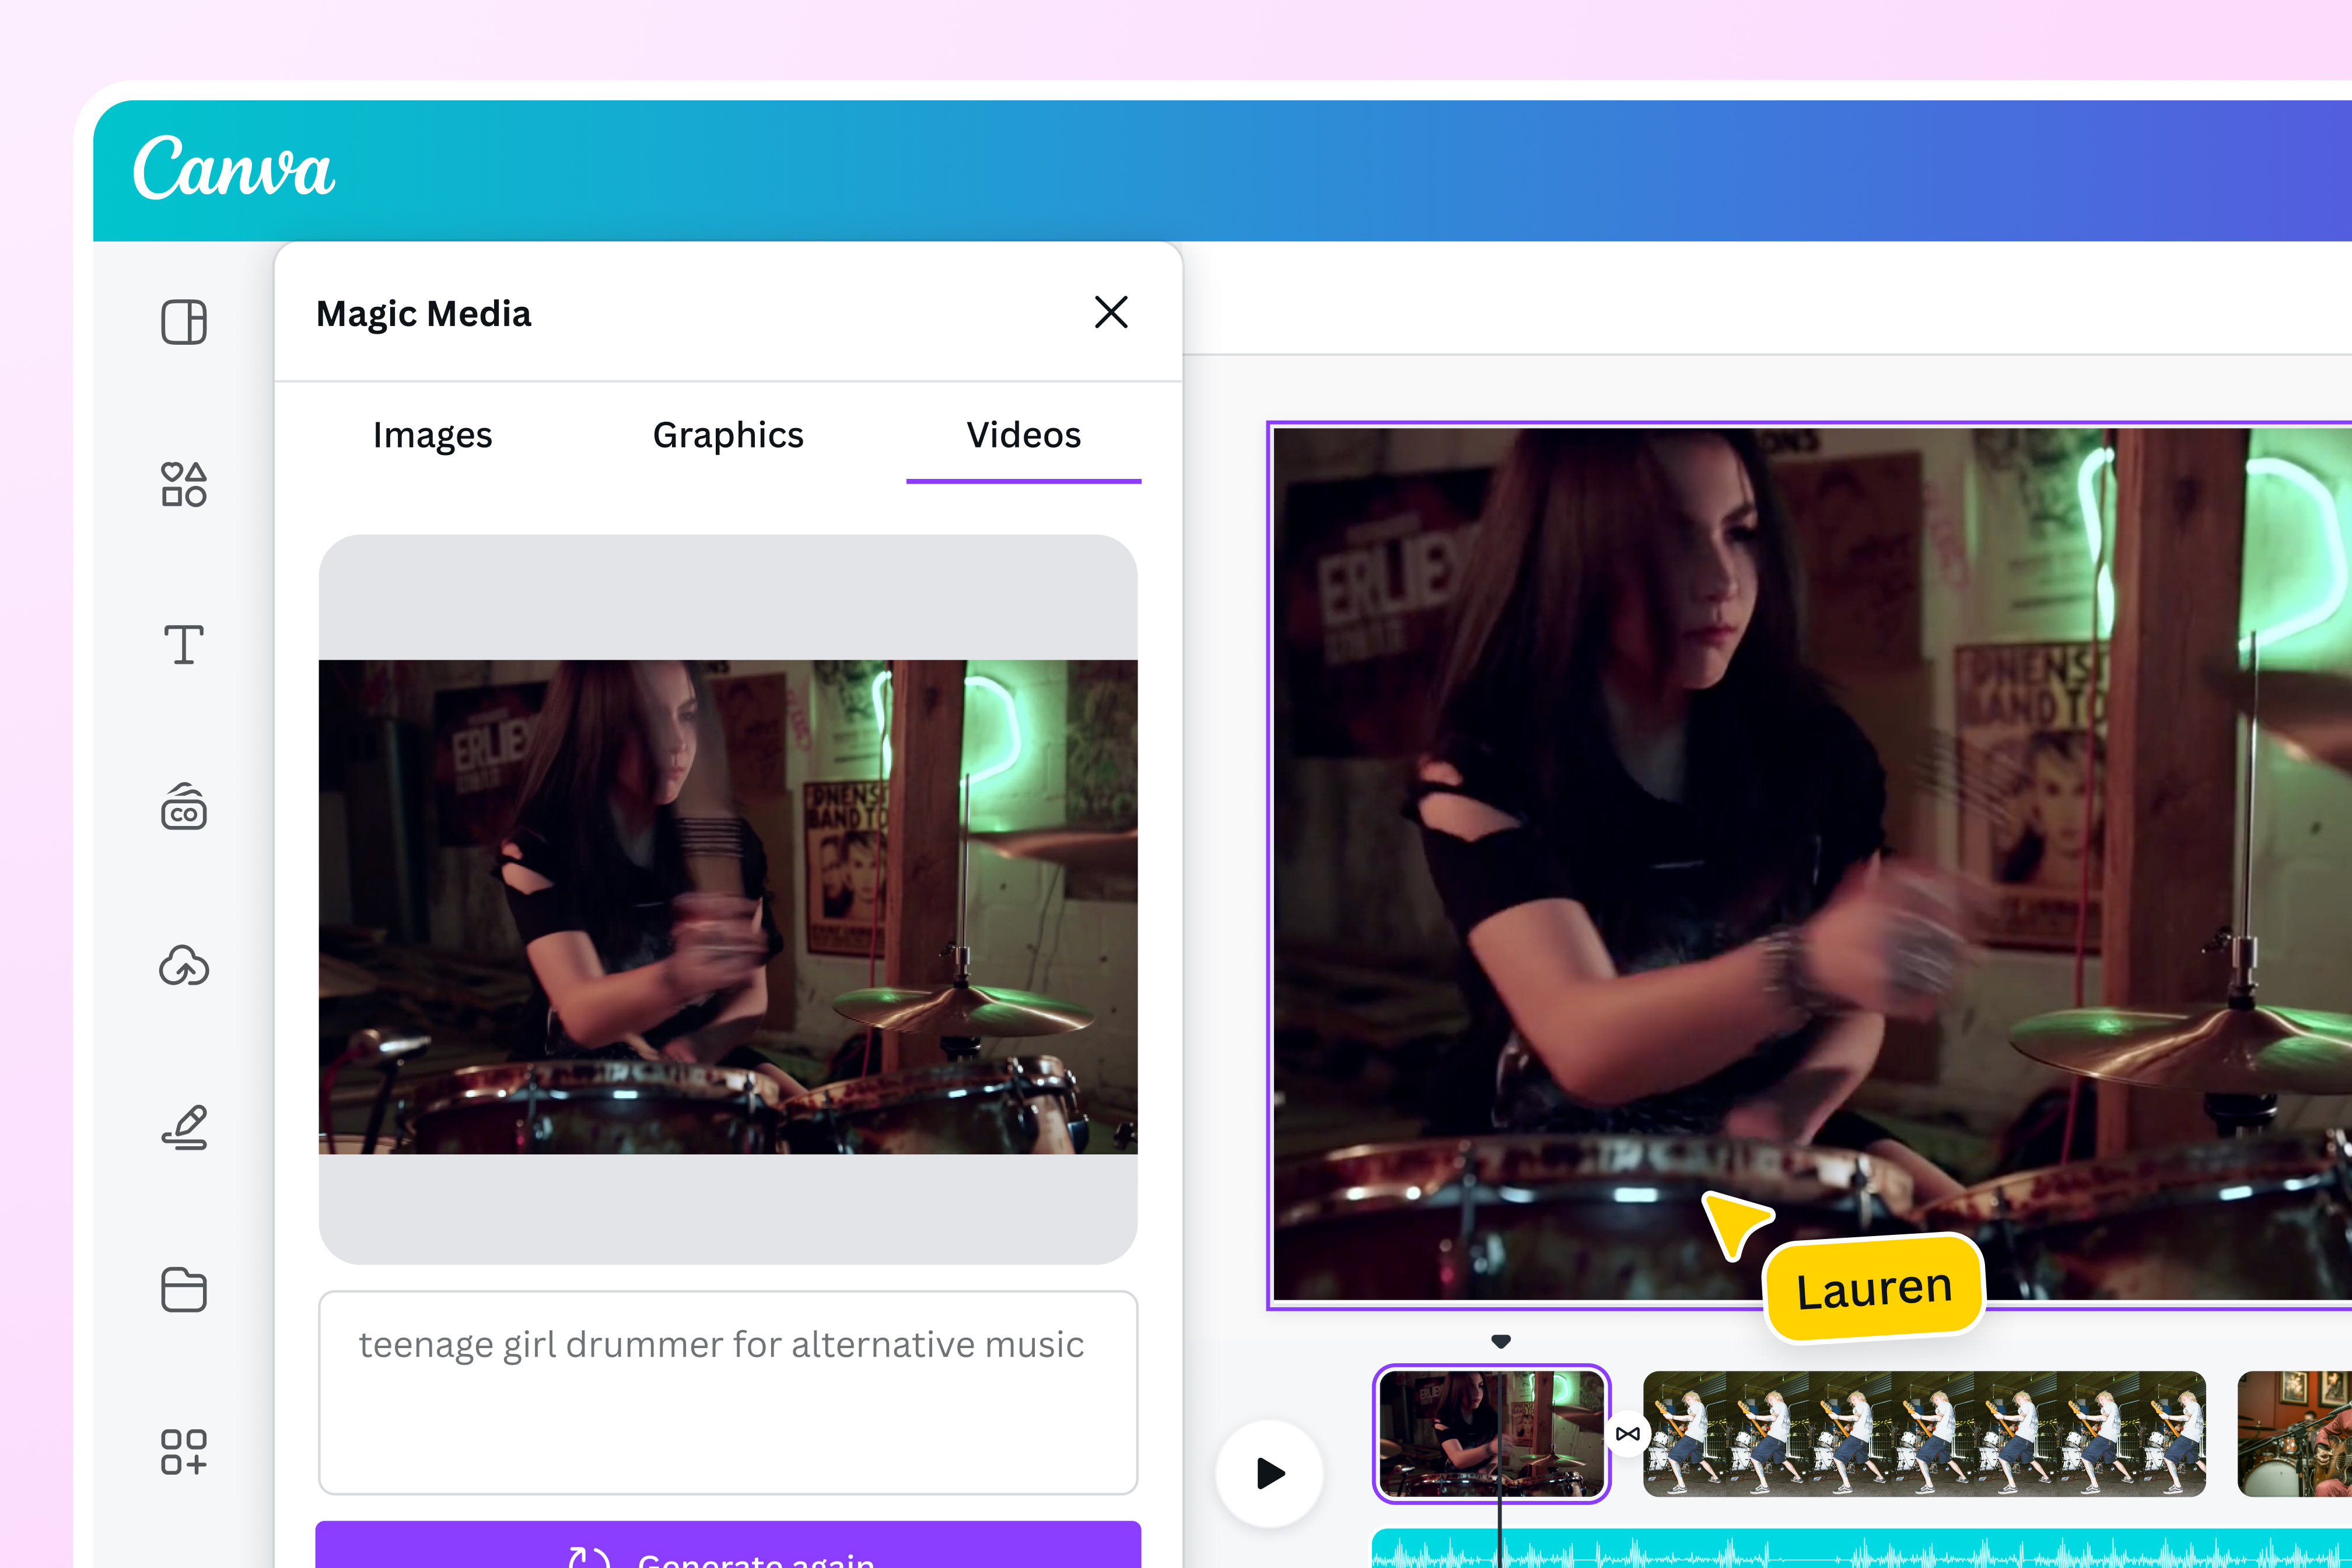The width and height of the screenshot is (2352, 1568).
Task: Select the Draw pen tool icon
Action: [184, 1127]
